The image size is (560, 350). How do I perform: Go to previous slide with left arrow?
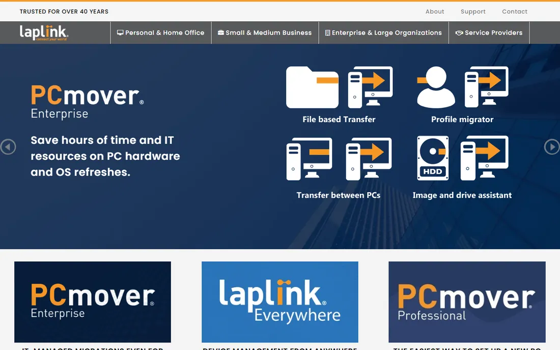point(8,147)
